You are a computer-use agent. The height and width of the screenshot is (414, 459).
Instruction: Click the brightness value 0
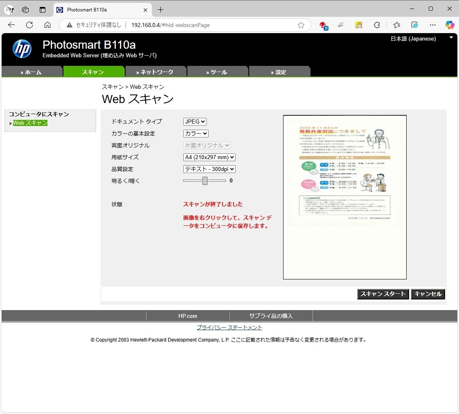pos(231,181)
